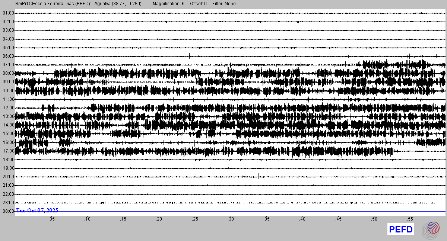Click the 20:00 hour row label
The height and width of the screenshot is (241, 447).
[x=8, y=177]
